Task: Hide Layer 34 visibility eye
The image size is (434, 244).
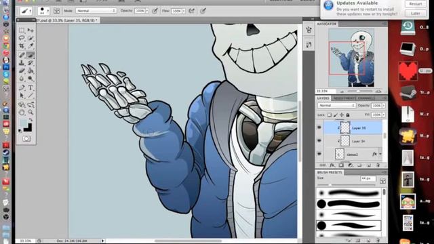Action: point(319,141)
